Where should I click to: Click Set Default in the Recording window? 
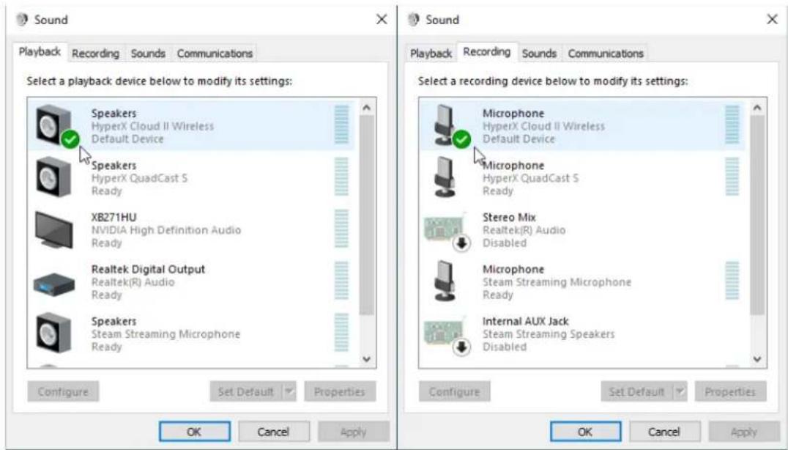click(636, 391)
